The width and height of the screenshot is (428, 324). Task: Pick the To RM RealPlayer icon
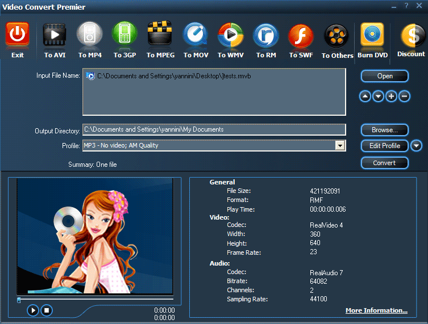click(x=266, y=35)
